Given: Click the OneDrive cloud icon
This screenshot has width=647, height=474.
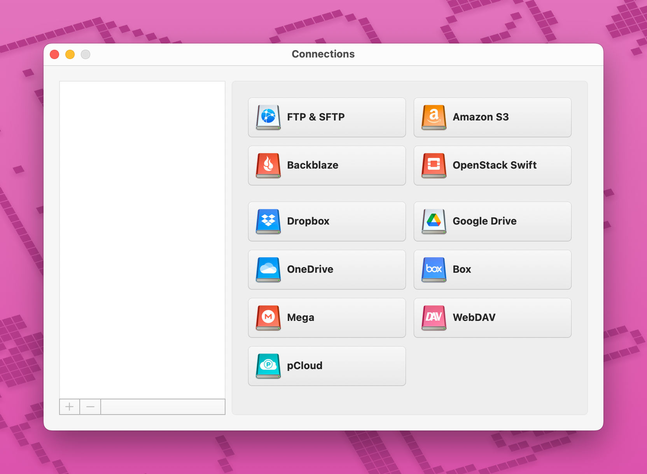Looking at the screenshot, I should [x=268, y=269].
